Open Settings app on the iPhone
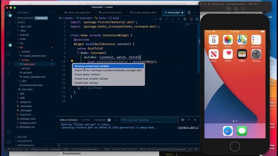 tap(256, 54)
